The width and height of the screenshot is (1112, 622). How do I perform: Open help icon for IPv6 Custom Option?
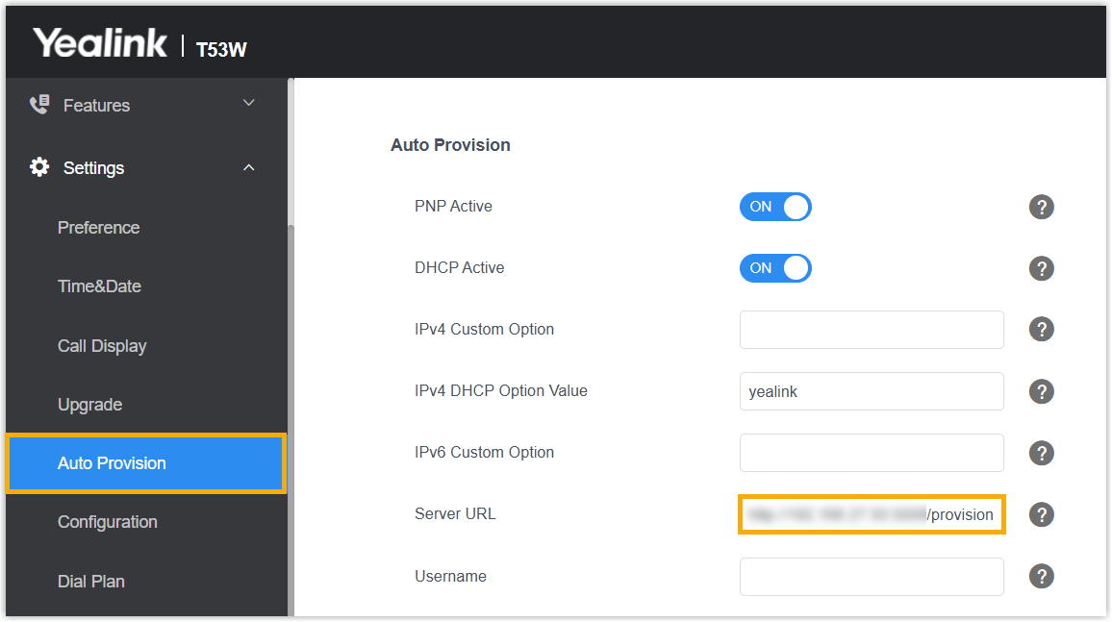click(1041, 453)
